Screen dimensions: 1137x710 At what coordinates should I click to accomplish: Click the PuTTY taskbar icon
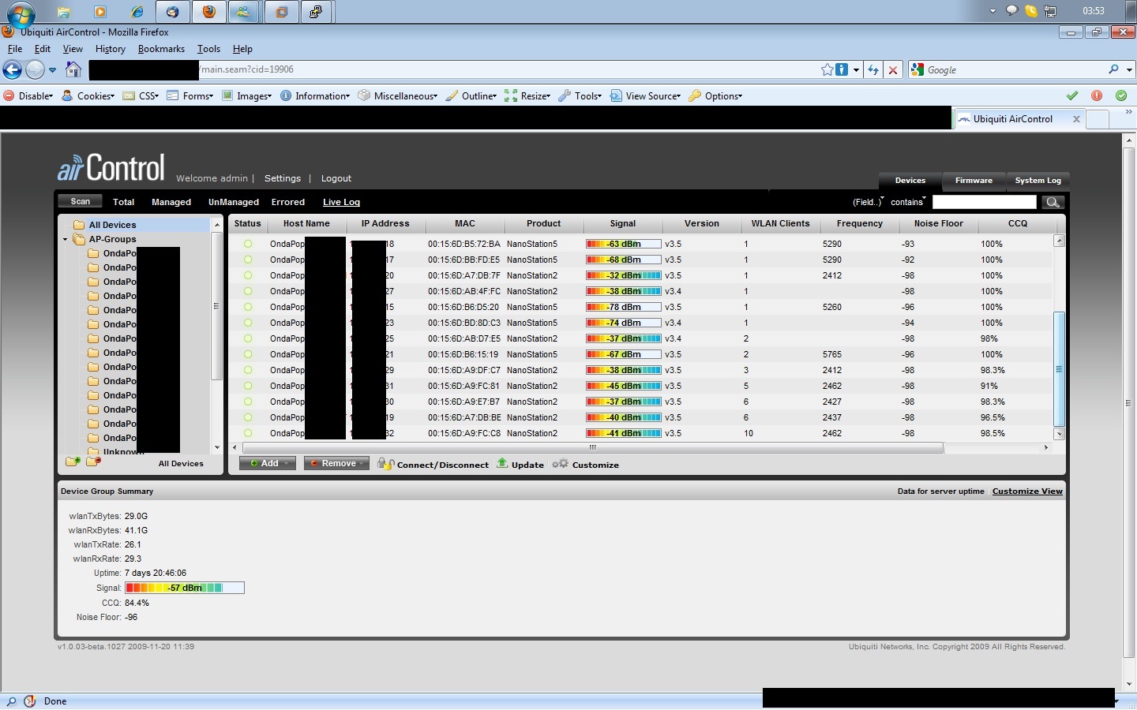[x=316, y=12]
